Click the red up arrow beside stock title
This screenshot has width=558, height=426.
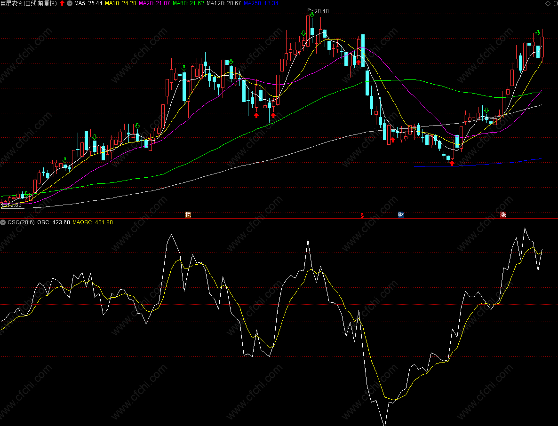62,3
